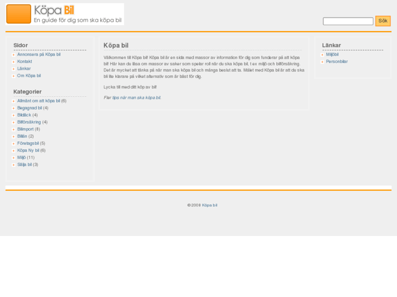Open the Köpa Ny bil category
This screenshot has width=397, height=297.
tap(28, 150)
